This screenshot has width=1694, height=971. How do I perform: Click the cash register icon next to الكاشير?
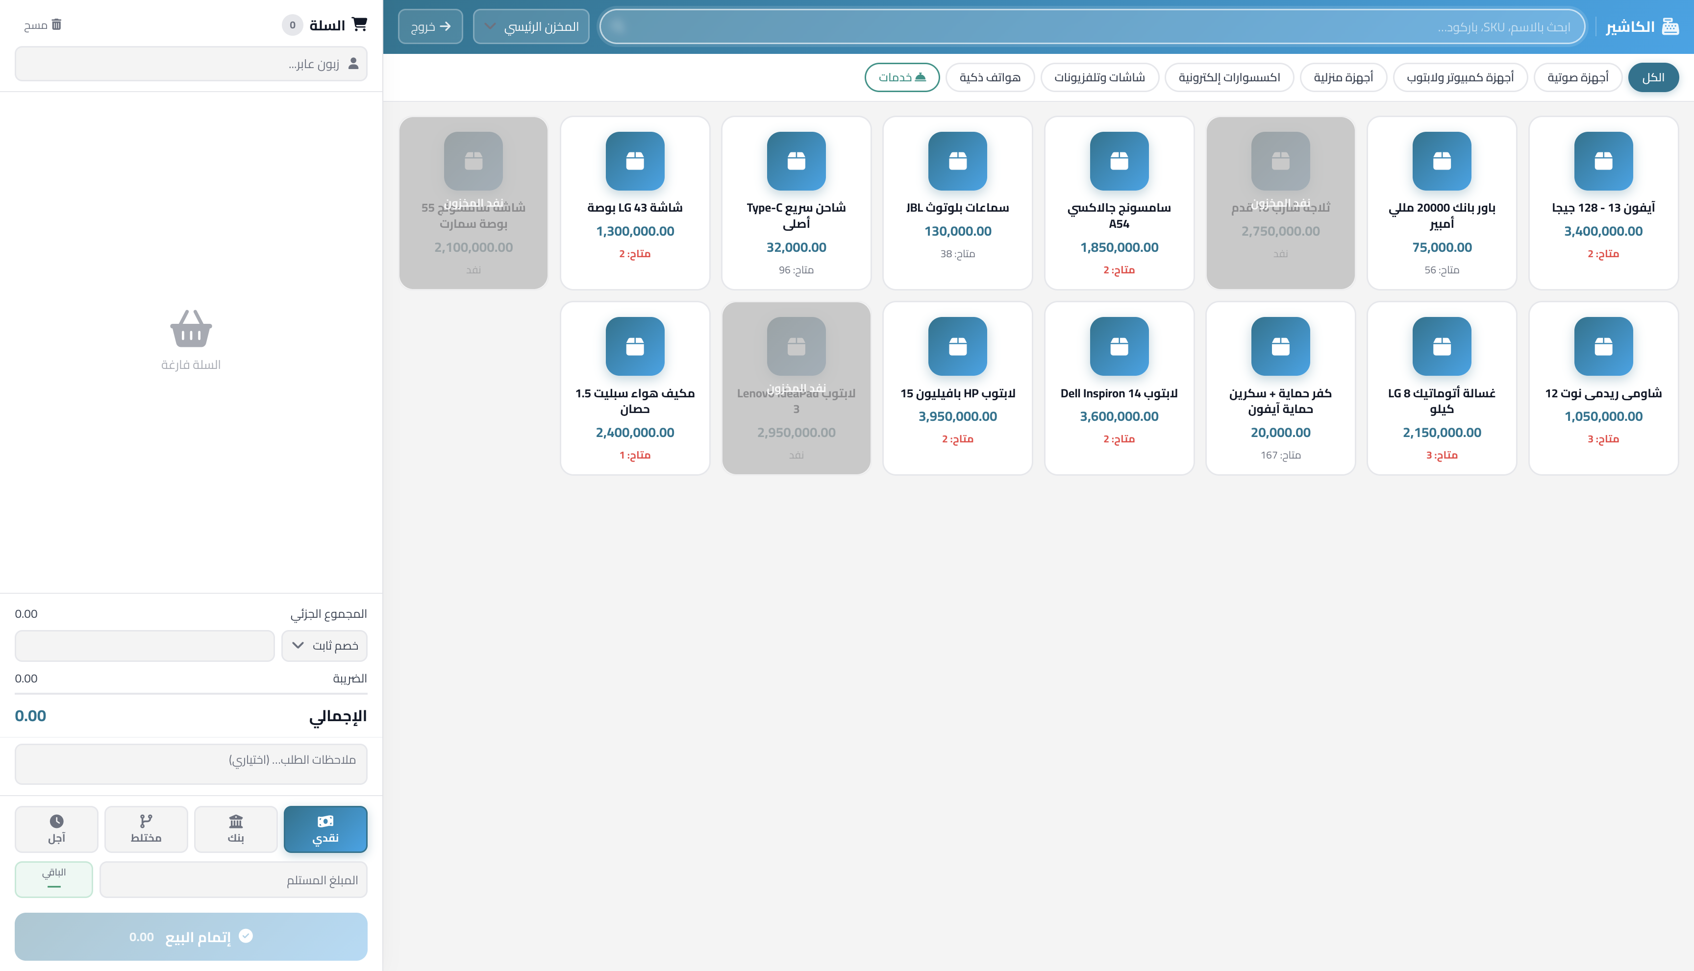(x=1670, y=26)
